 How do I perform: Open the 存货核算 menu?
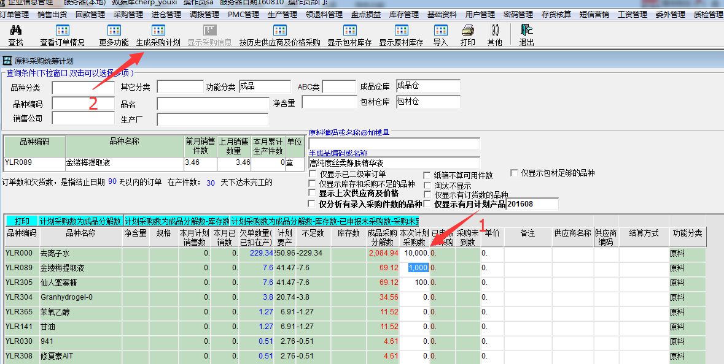coord(556,14)
